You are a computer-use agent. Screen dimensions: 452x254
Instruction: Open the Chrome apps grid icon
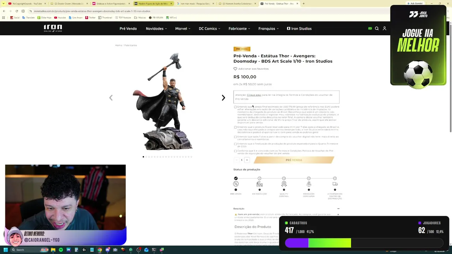pyautogui.click(x=4, y=18)
